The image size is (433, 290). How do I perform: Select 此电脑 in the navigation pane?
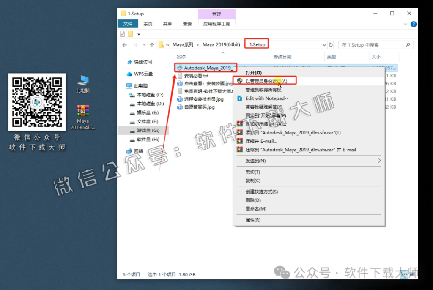tap(137, 86)
